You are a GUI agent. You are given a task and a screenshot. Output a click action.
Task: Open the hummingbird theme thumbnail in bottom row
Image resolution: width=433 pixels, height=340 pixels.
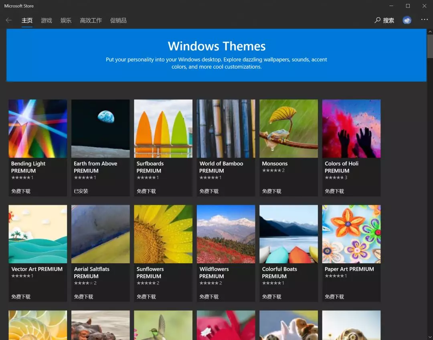163,325
